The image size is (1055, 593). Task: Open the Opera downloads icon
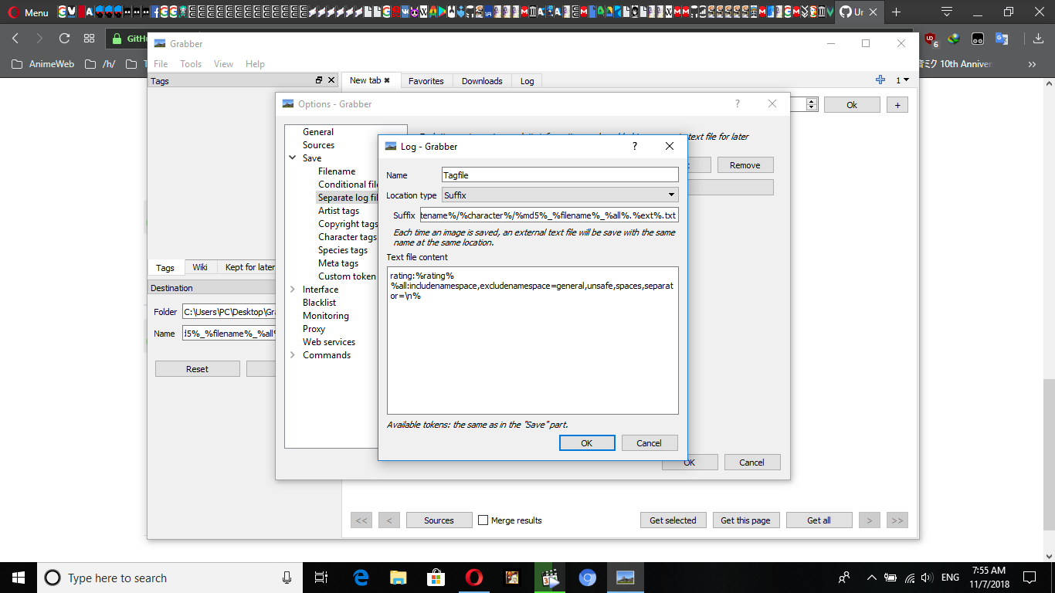pyautogui.click(x=1037, y=39)
